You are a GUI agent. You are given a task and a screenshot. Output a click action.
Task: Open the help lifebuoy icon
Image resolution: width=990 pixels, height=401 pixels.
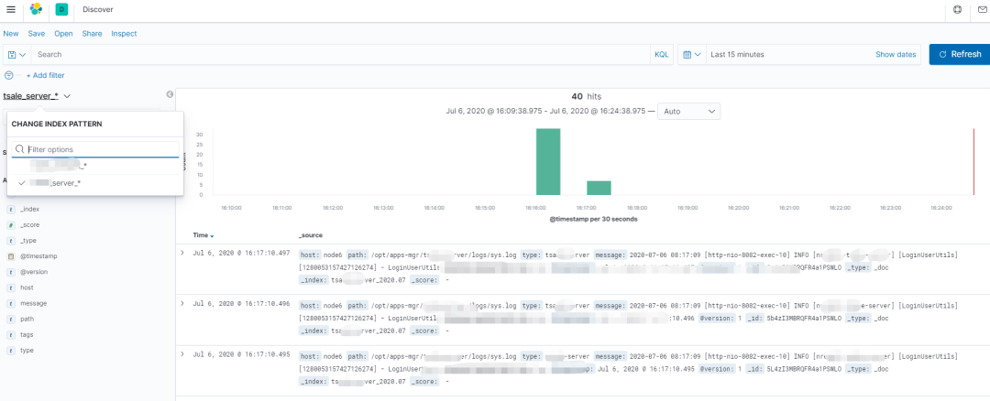(958, 9)
